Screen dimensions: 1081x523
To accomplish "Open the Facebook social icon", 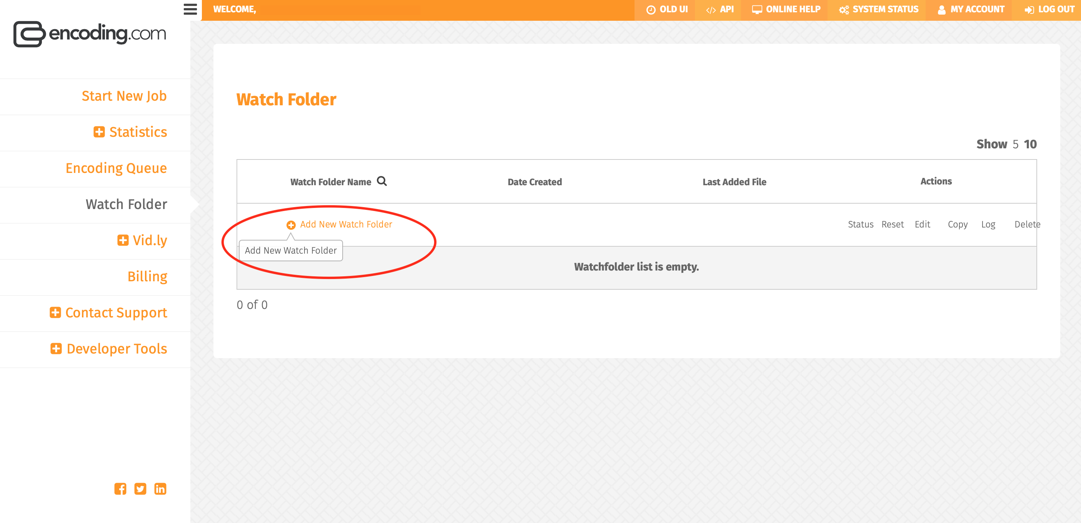I will click(x=120, y=489).
